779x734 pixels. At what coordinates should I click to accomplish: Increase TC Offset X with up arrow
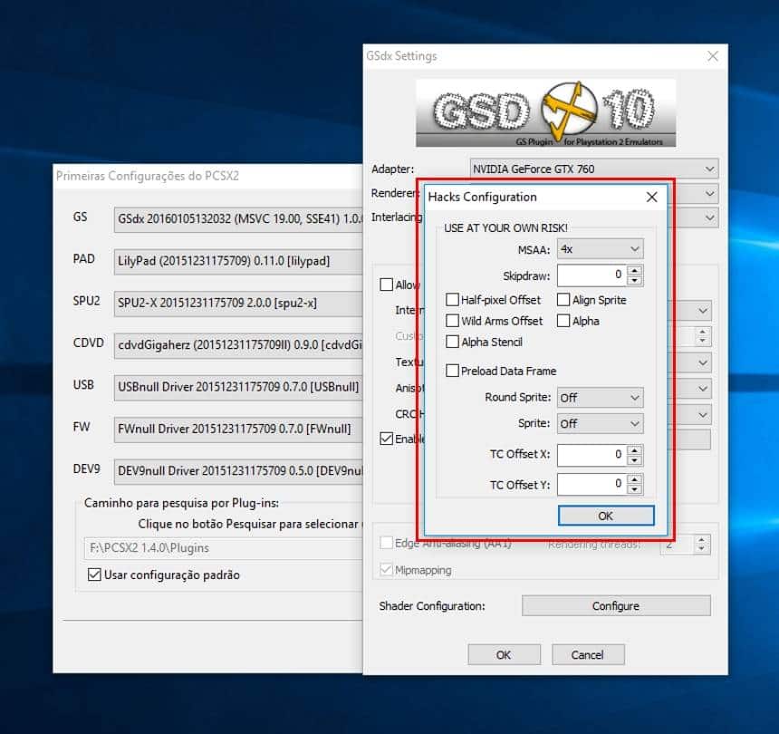635,450
